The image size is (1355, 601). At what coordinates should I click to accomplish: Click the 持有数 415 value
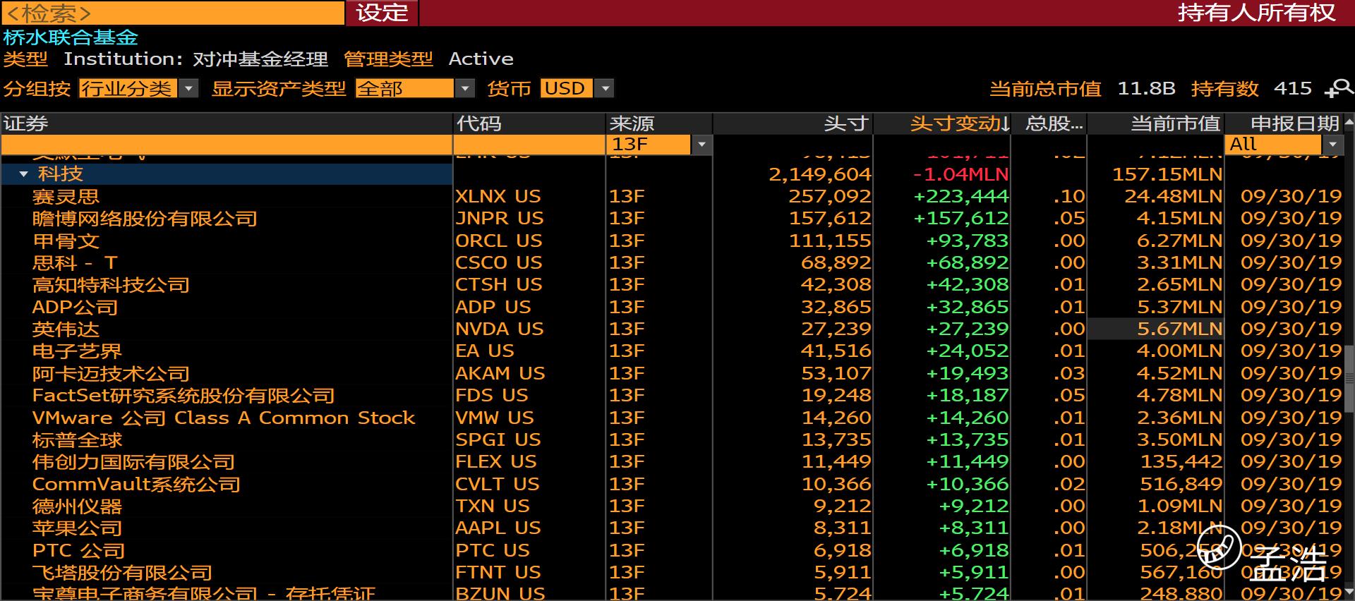[1293, 88]
